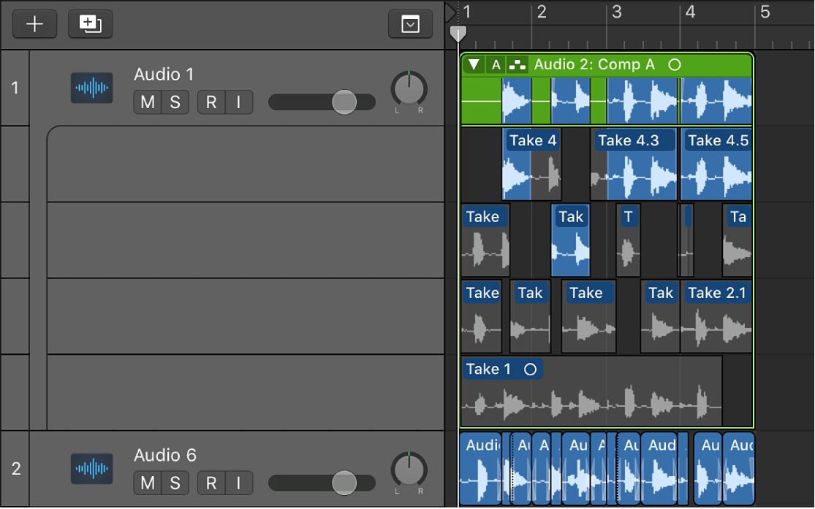
Task: Mute the Audio 1 track
Action: pos(146,102)
